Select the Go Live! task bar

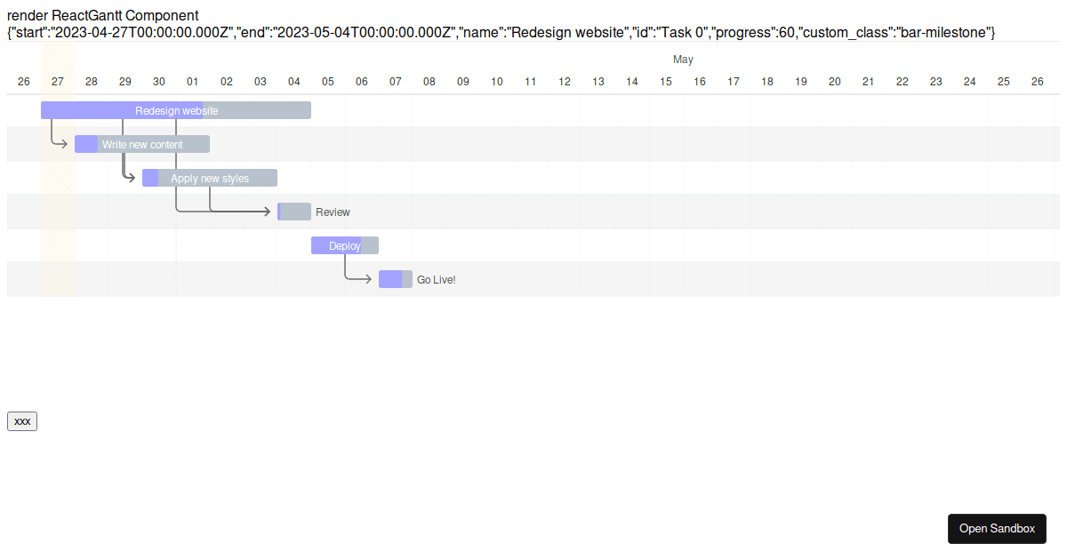tap(396, 279)
